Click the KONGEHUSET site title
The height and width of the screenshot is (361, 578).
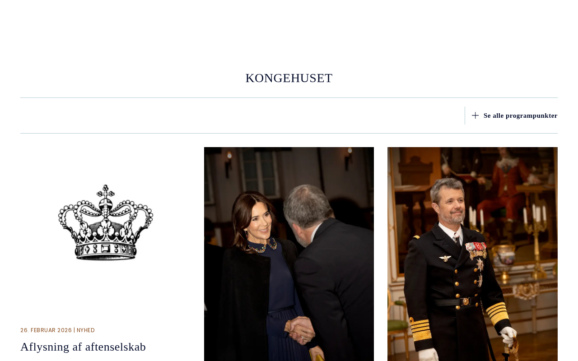[x=289, y=78]
